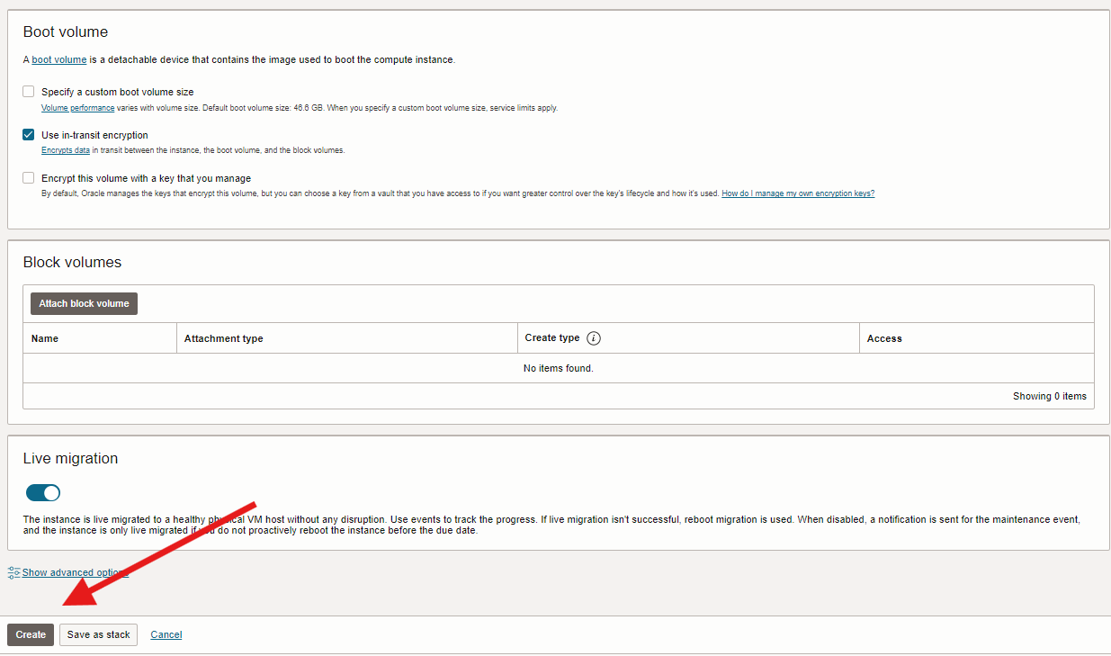Disable the Live migration toggle

click(42, 492)
